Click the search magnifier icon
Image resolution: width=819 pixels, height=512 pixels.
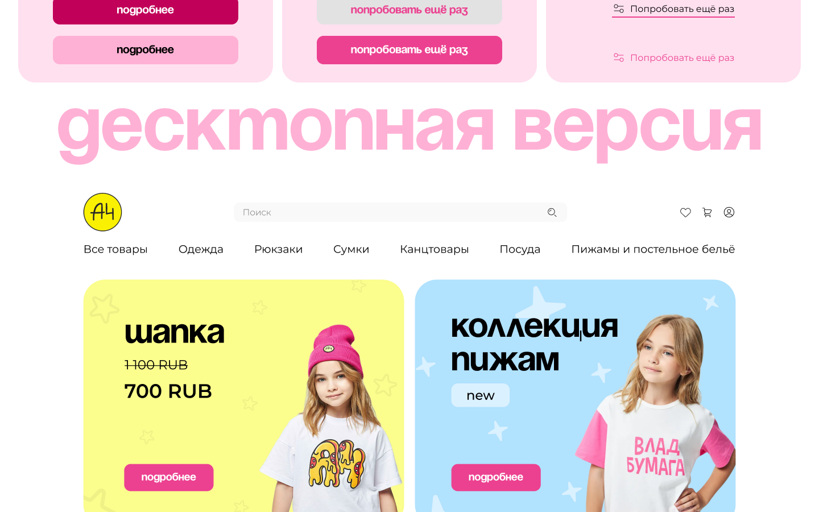[x=552, y=212]
